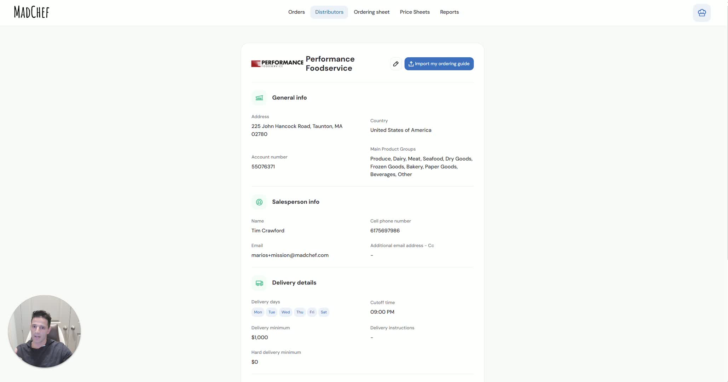Click the Wed delivery day chip

tap(285, 312)
